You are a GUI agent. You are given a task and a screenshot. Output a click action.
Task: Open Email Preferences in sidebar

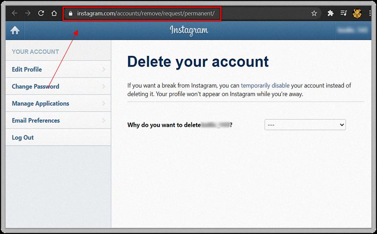coord(58,120)
